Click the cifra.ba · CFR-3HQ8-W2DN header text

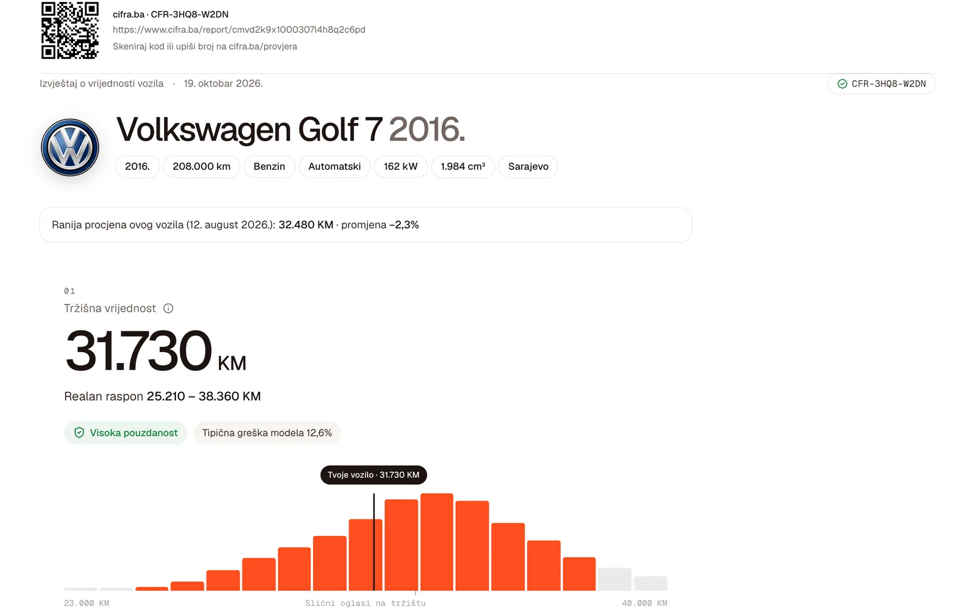click(x=171, y=14)
